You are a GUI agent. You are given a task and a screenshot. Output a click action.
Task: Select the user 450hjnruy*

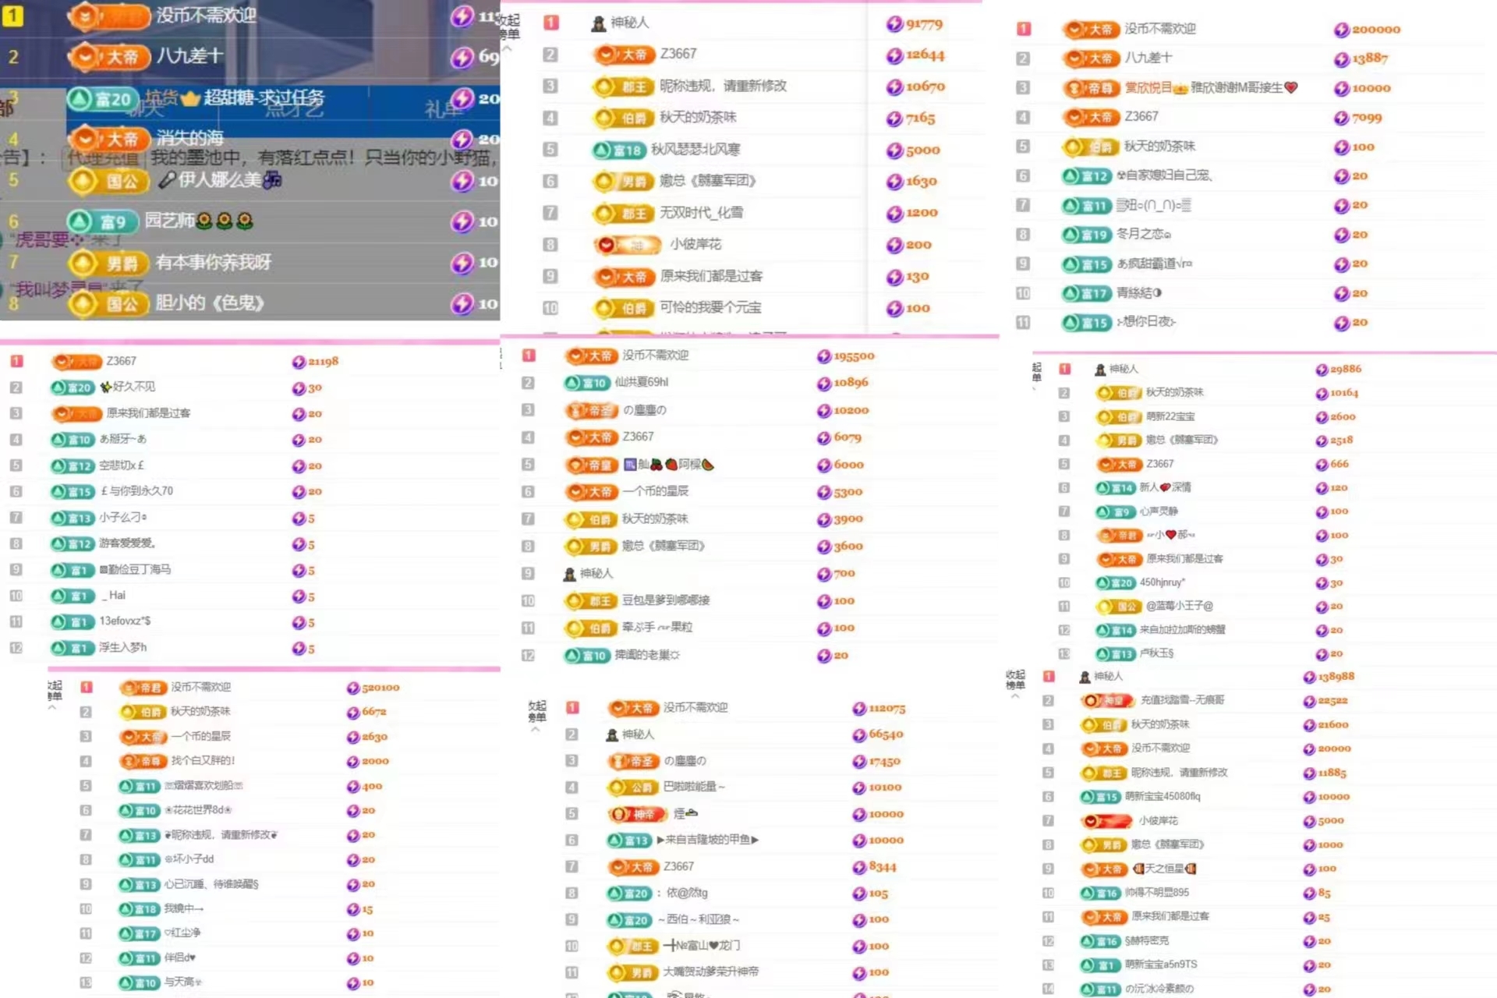[1163, 582]
